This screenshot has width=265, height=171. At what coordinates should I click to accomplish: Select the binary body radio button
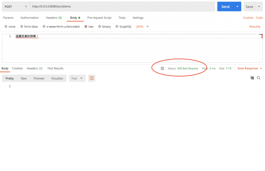(100, 26)
